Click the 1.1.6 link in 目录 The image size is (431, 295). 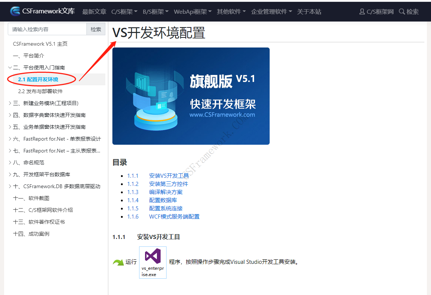click(133, 217)
